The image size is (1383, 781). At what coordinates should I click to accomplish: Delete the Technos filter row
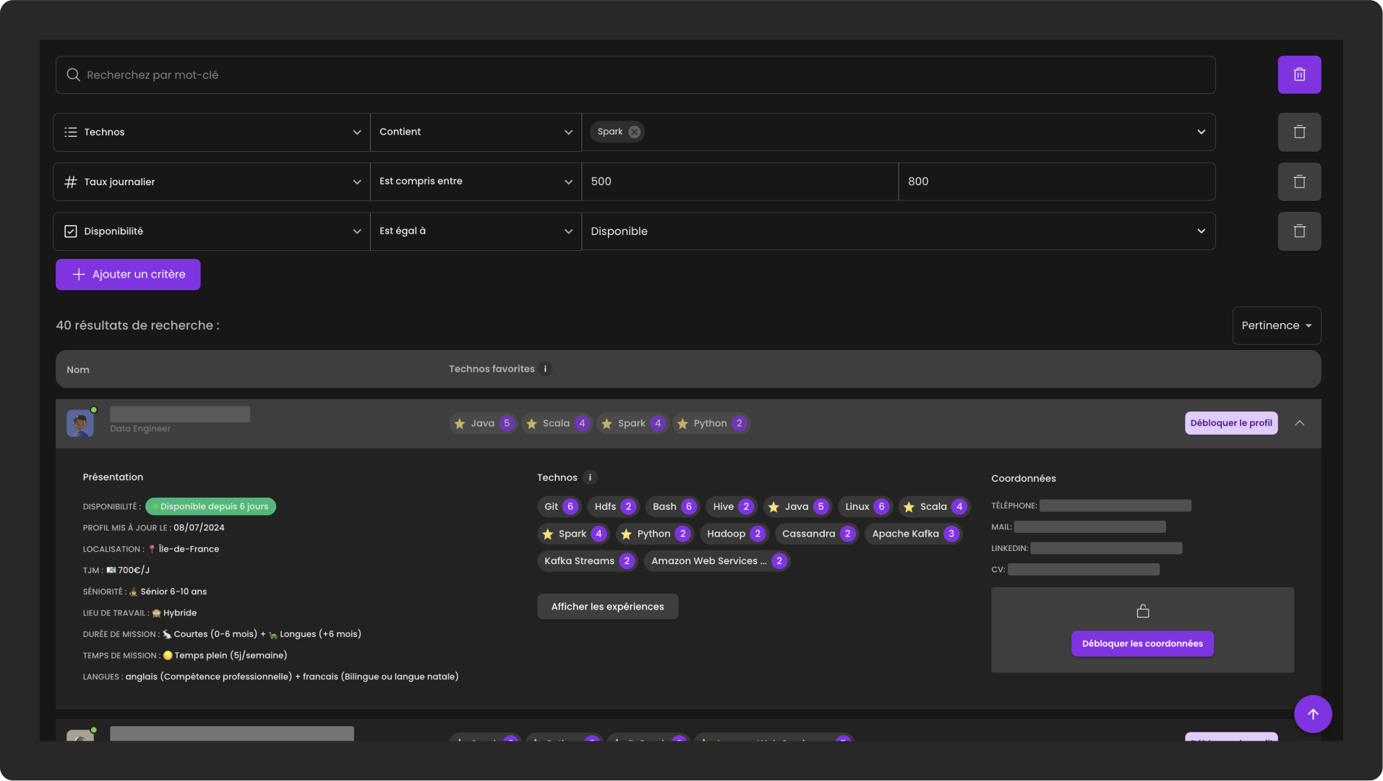click(1299, 132)
